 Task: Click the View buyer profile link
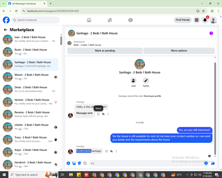152,96
